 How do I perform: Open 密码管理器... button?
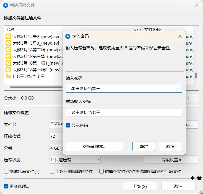94,146
